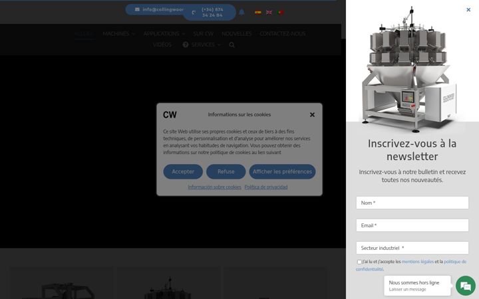Close the newsletter side panel
The width and height of the screenshot is (479, 299).
pyautogui.click(x=468, y=10)
